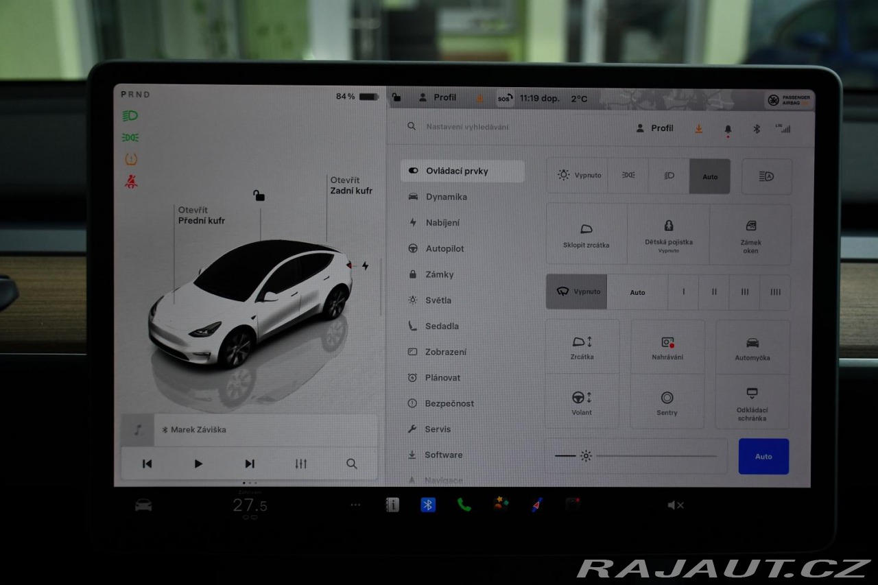This screenshot has height=585, width=878.
Task: Tap the car icon in bottom dock
Action: [143, 505]
